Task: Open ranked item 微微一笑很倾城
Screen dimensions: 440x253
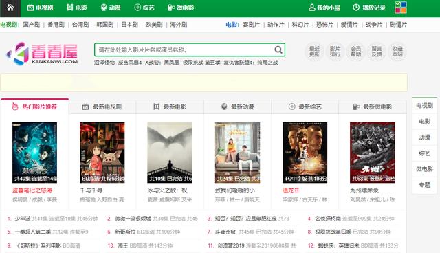Action: tap(133, 219)
